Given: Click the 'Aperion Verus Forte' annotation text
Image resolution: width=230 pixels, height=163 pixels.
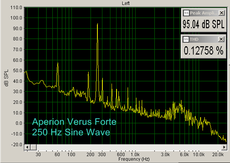Looking at the screenshot, I should click(x=74, y=122).
